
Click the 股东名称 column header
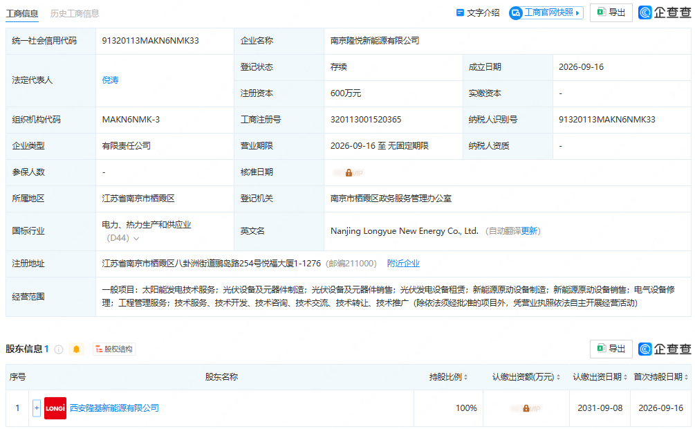point(221,377)
